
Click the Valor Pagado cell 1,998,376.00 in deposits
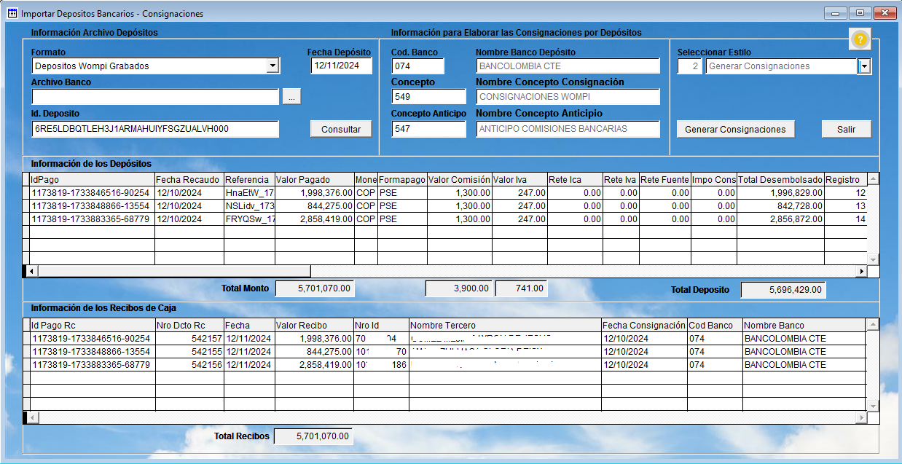click(314, 193)
